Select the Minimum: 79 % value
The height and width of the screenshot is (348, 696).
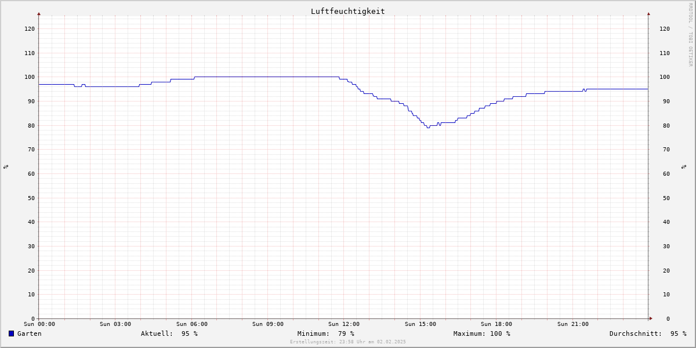(326, 333)
